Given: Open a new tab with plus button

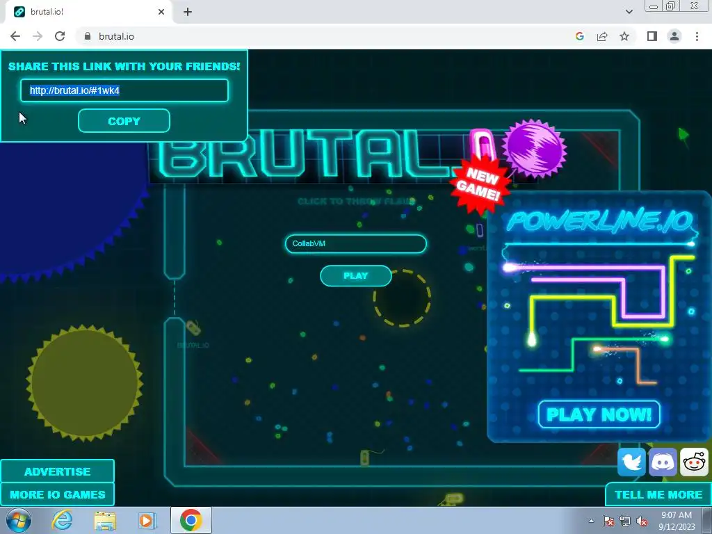Looking at the screenshot, I should pos(188,12).
